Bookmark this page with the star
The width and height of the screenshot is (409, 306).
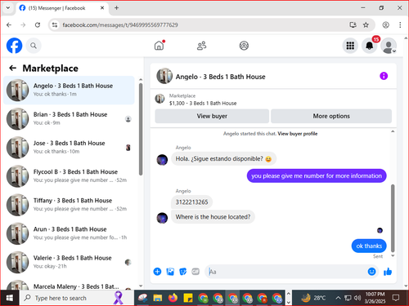click(366, 25)
